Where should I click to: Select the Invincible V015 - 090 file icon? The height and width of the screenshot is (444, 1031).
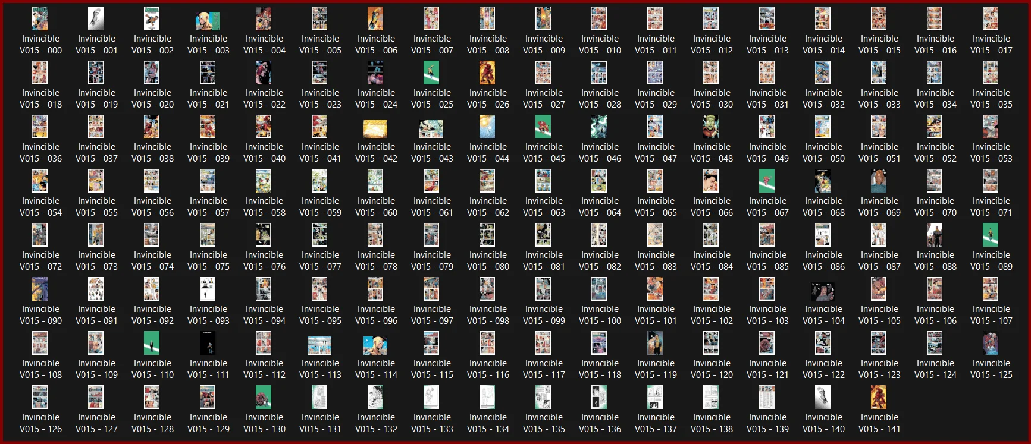[40, 289]
